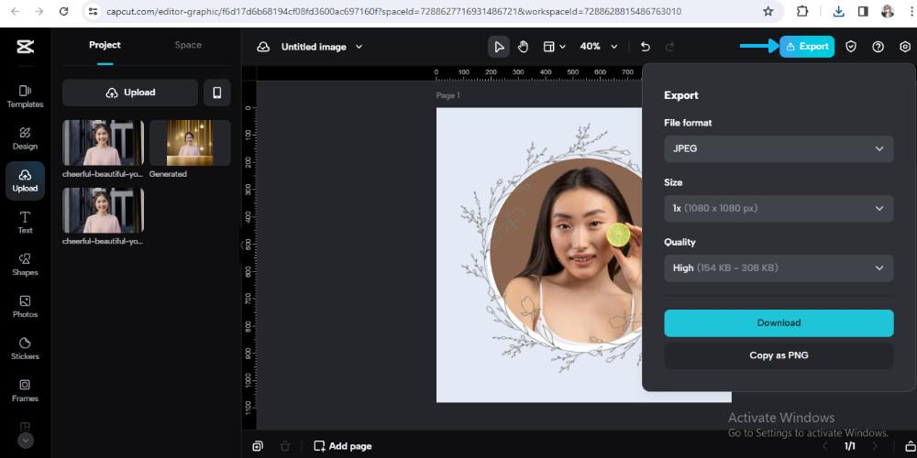Click the duplicate page icon
This screenshot has height=458, width=917.
pos(258,446)
